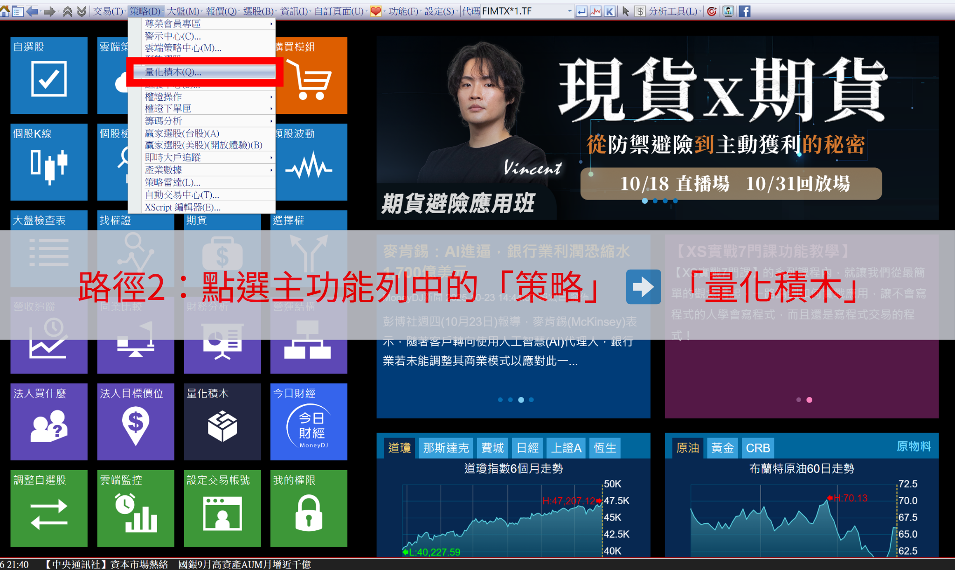
Task: Open the 大盤(M) menu
Action: (183, 11)
